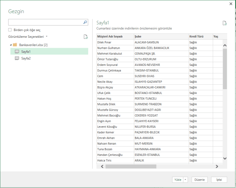This screenshot has width=236, height=188.
Task: Click the ARALIK cell
Action: pyautogui.click(x=162, y=160)
